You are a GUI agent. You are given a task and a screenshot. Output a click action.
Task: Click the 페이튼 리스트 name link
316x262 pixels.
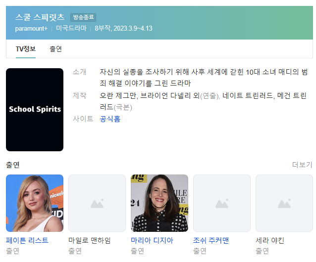tap(27, 241)
